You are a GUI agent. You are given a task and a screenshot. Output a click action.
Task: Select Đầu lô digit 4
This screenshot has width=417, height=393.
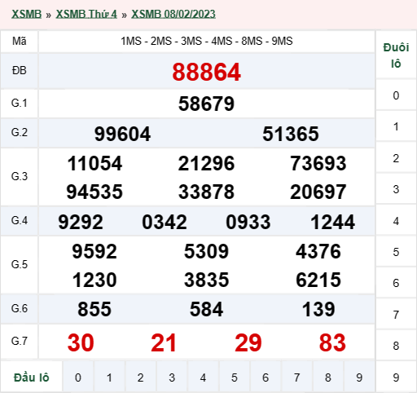coord(203,378)
